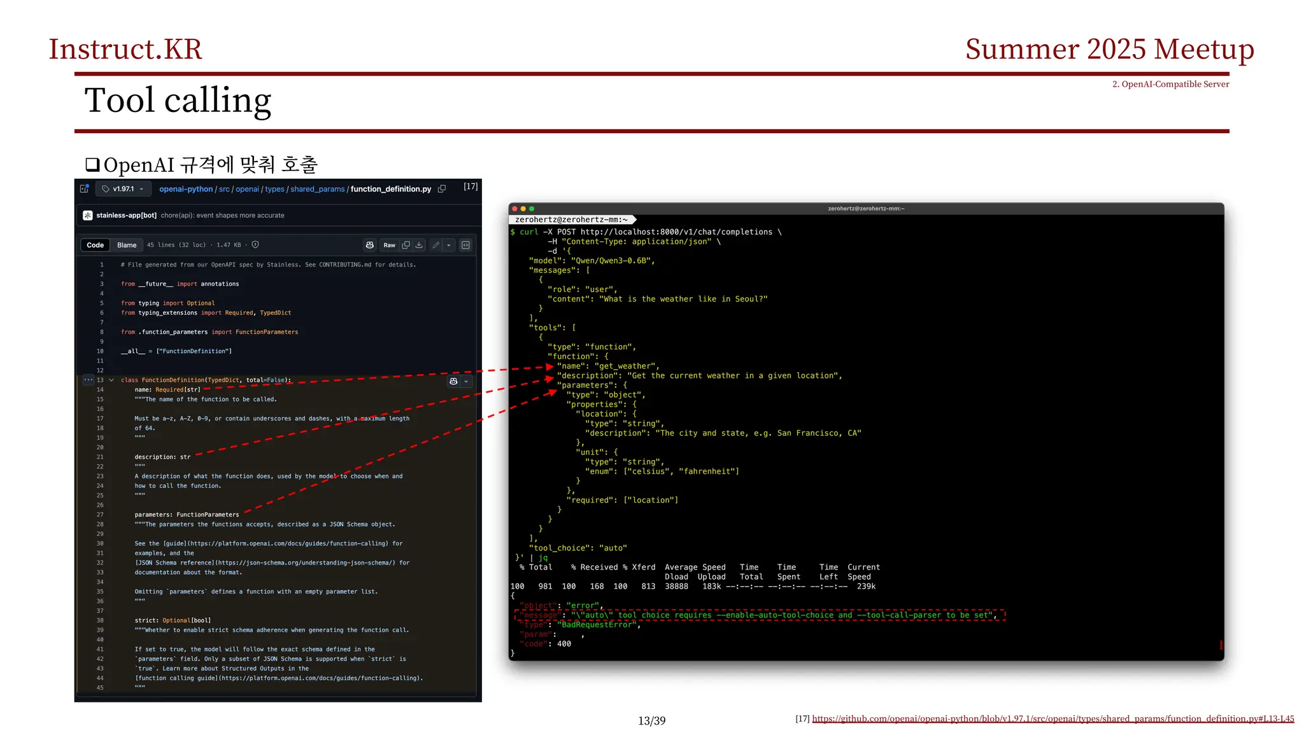
Task: Switch to the Code view tab
Action: 95,245
